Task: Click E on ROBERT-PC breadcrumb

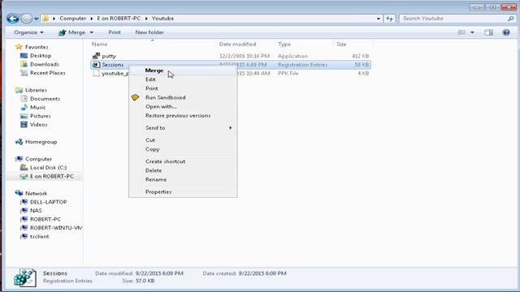Action: pyautogui.click(x=119, y=19)
